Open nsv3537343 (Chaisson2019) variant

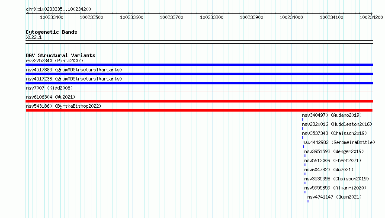click(x=334, y=133)
